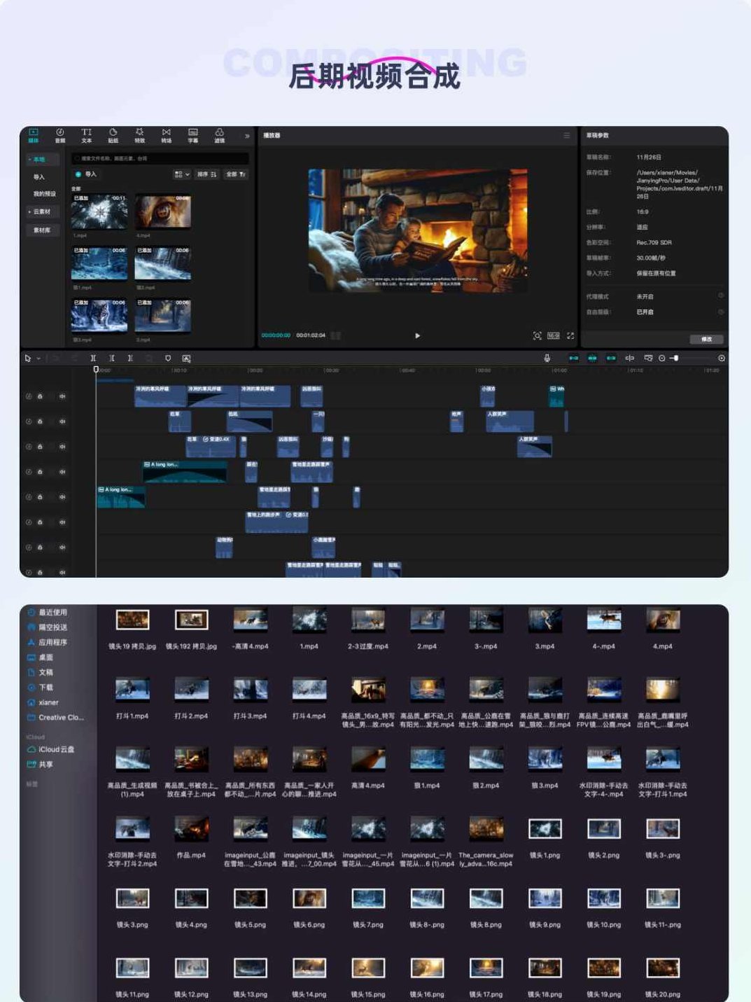The width and height of the screenshot is (751, 1002).
Task: Expand more tabs with double chevron
Action: point(246,136)
